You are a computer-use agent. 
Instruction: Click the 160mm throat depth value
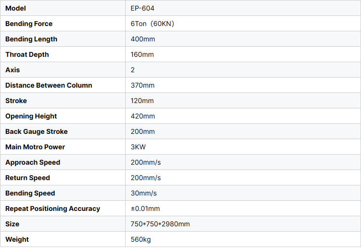pyautogui.click(x=142, y=54)
